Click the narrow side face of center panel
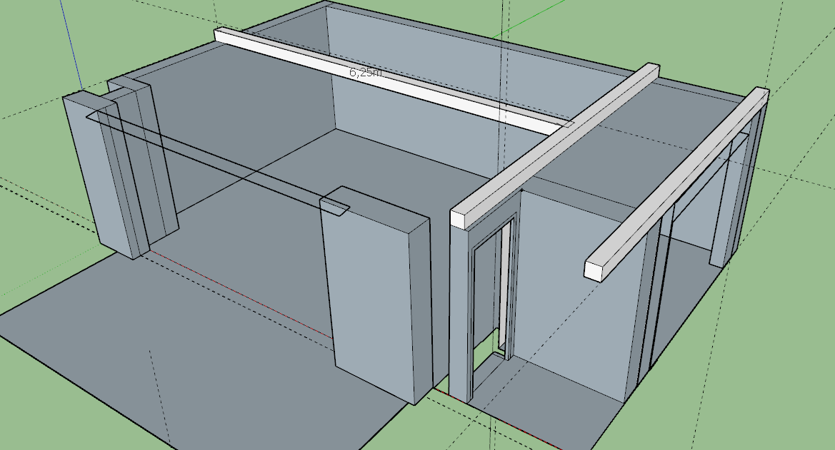The height and width of the screenshot is (450, 835). point(420,307)
